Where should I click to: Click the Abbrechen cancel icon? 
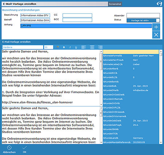coord(9,148)
